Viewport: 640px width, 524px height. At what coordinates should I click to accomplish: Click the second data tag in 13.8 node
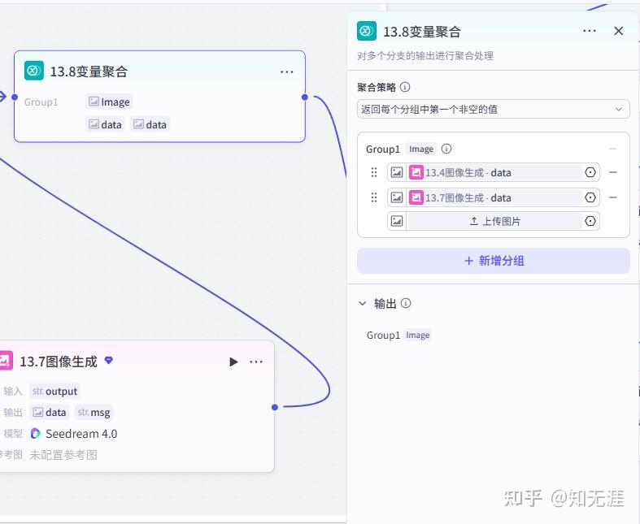150,124
